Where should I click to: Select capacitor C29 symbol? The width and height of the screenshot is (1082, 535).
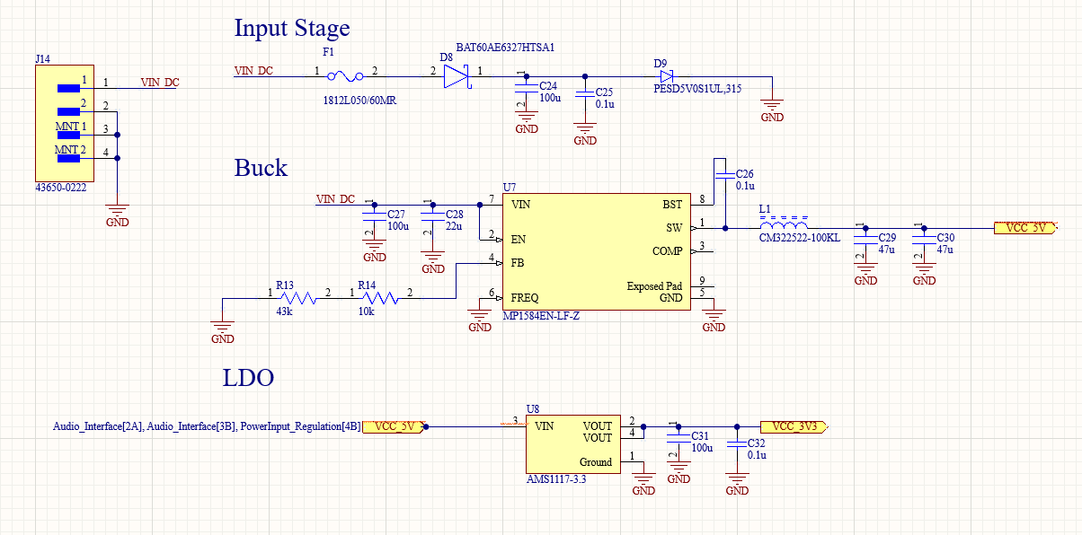[865, 241]
